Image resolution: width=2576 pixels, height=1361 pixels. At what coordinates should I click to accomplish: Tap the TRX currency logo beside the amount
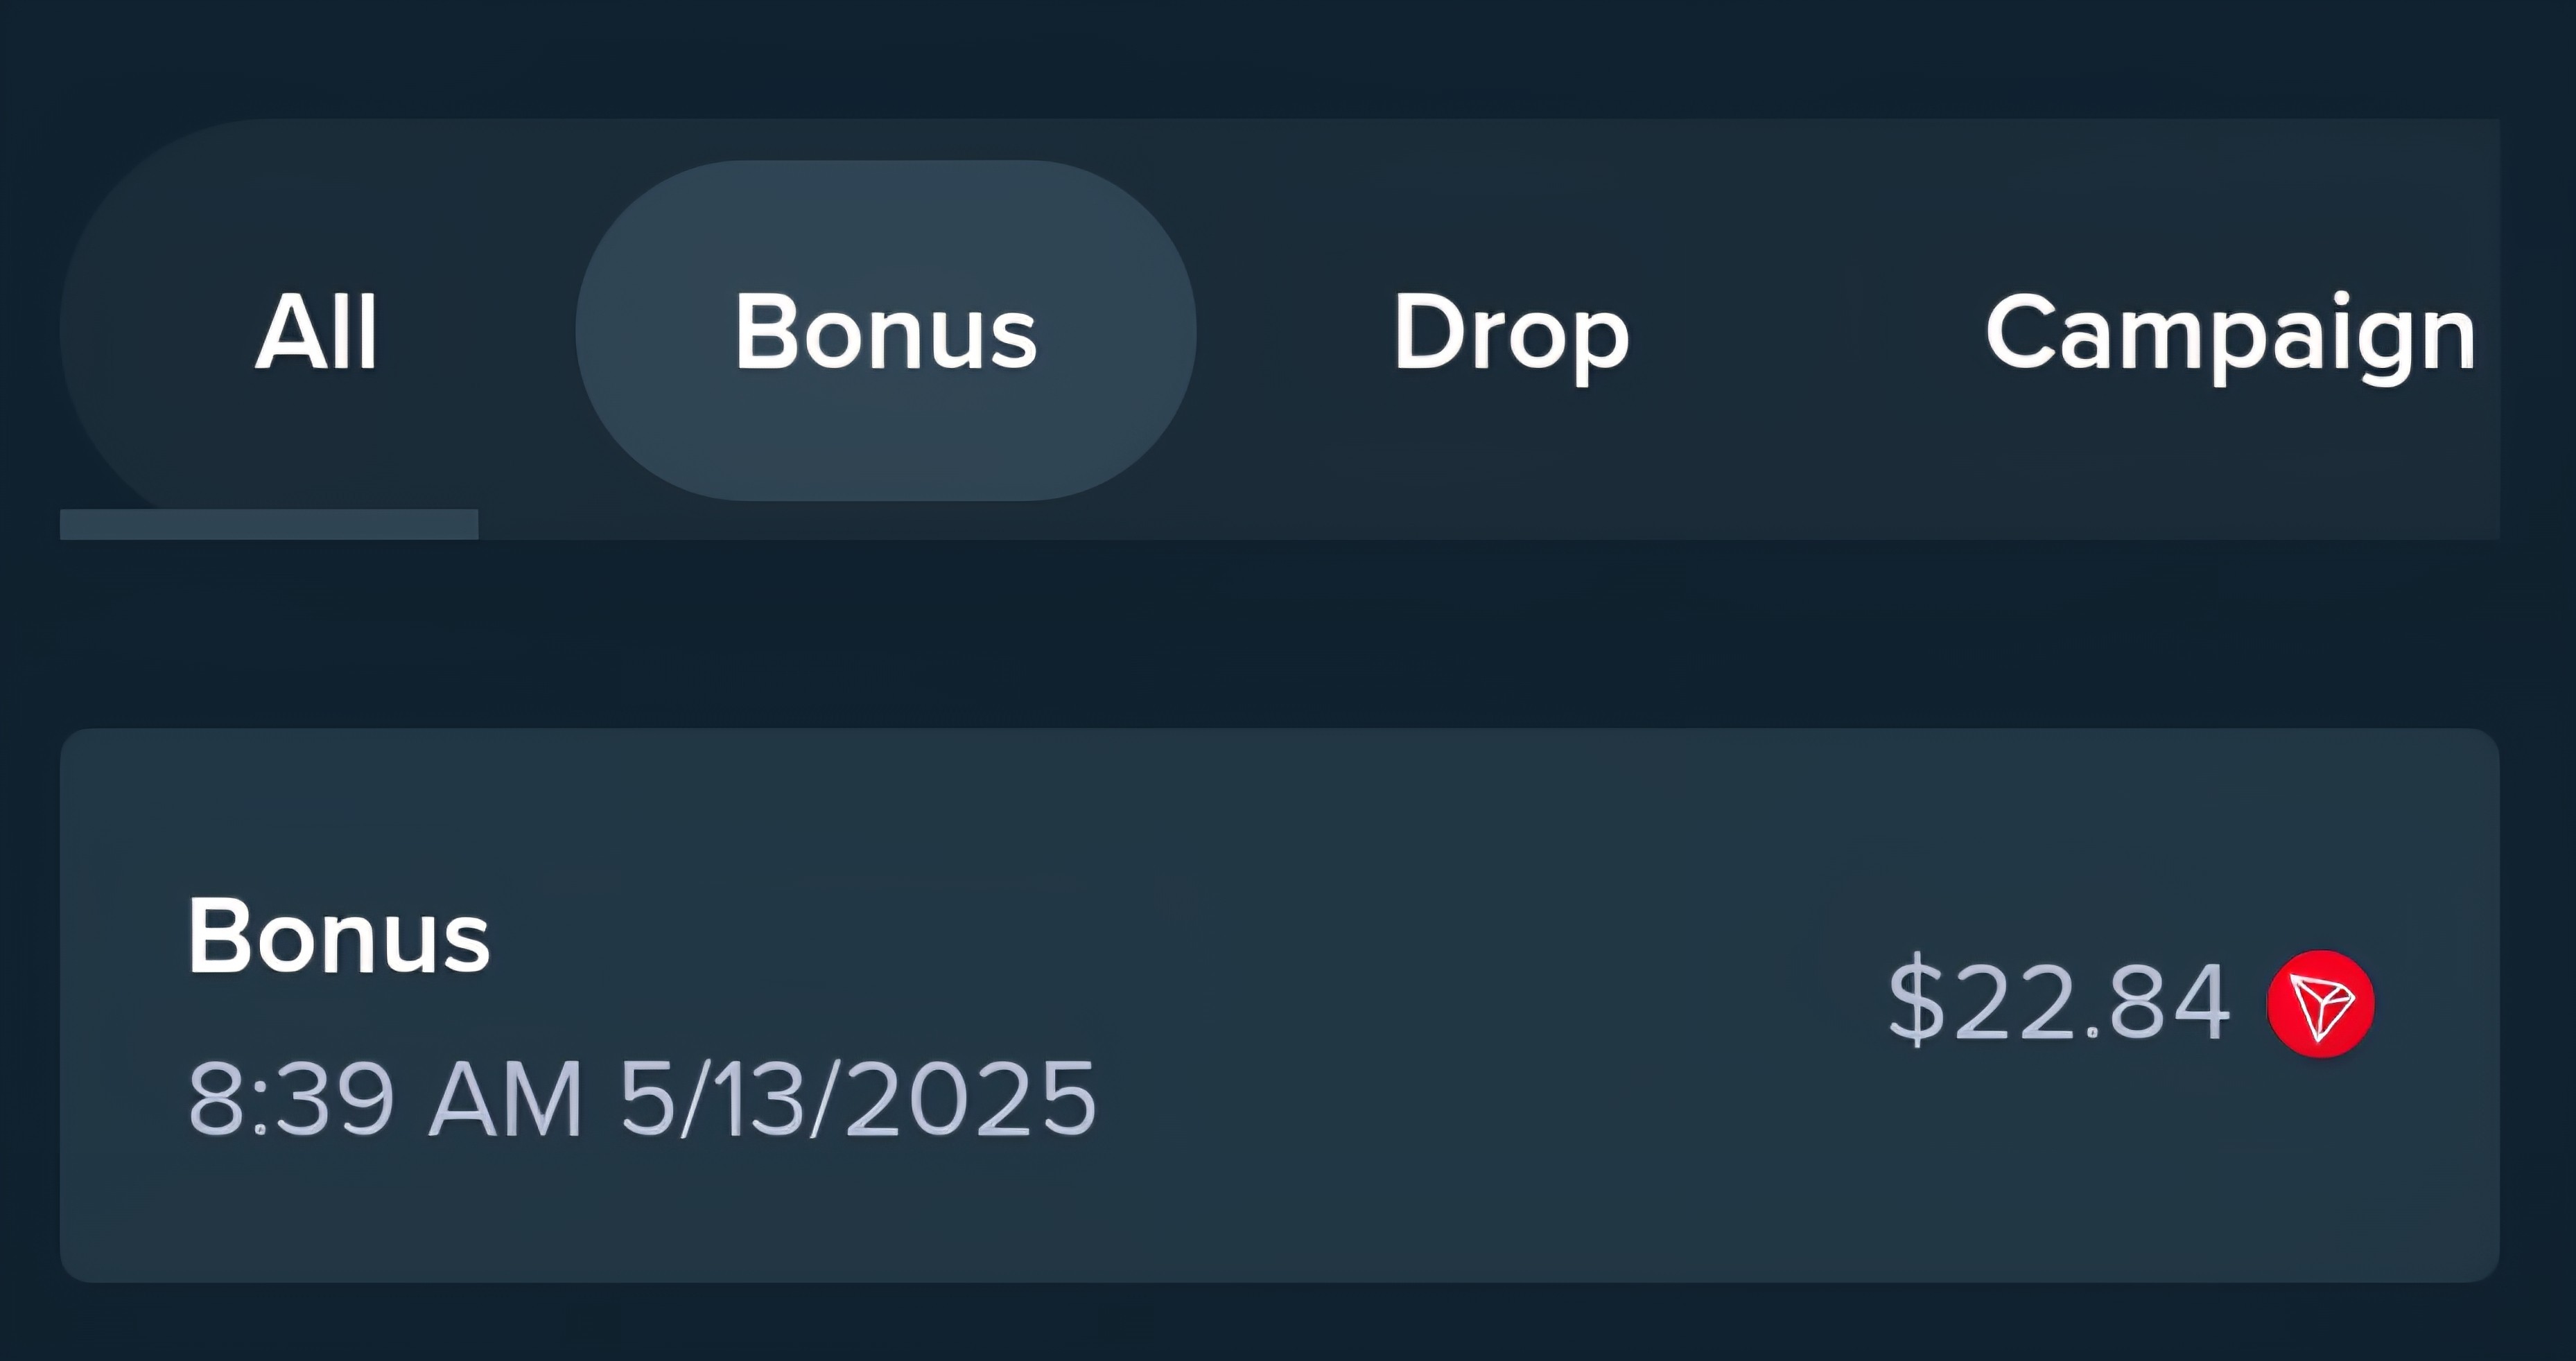coord(2320,1004)
